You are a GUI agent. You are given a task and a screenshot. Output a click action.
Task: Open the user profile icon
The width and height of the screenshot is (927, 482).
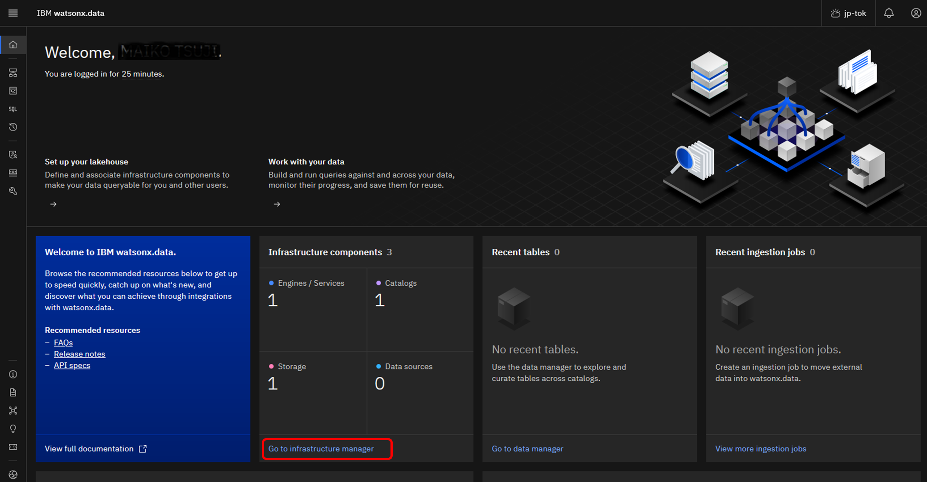pyautogui.click(x=916, y=13)
